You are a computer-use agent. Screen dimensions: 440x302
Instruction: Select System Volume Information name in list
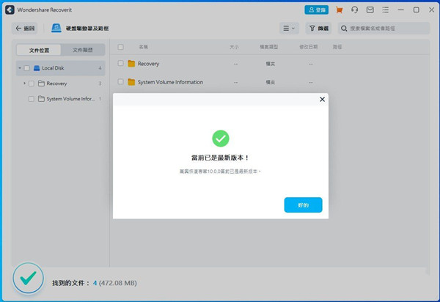[x=170, y=82]
